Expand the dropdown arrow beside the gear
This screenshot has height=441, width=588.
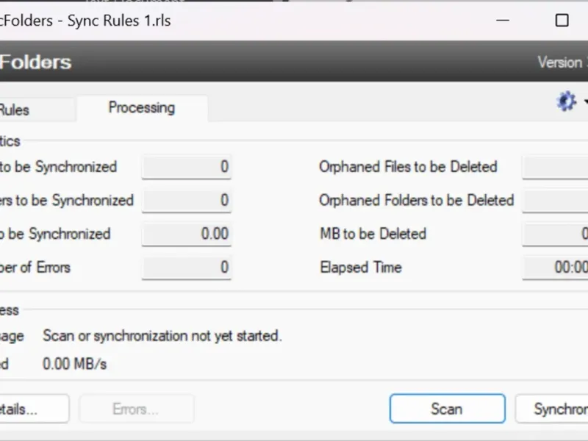point(585,102)
